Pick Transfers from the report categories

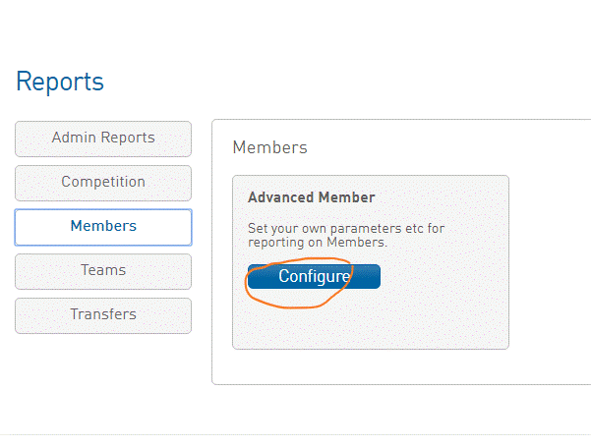pos(103,315)
